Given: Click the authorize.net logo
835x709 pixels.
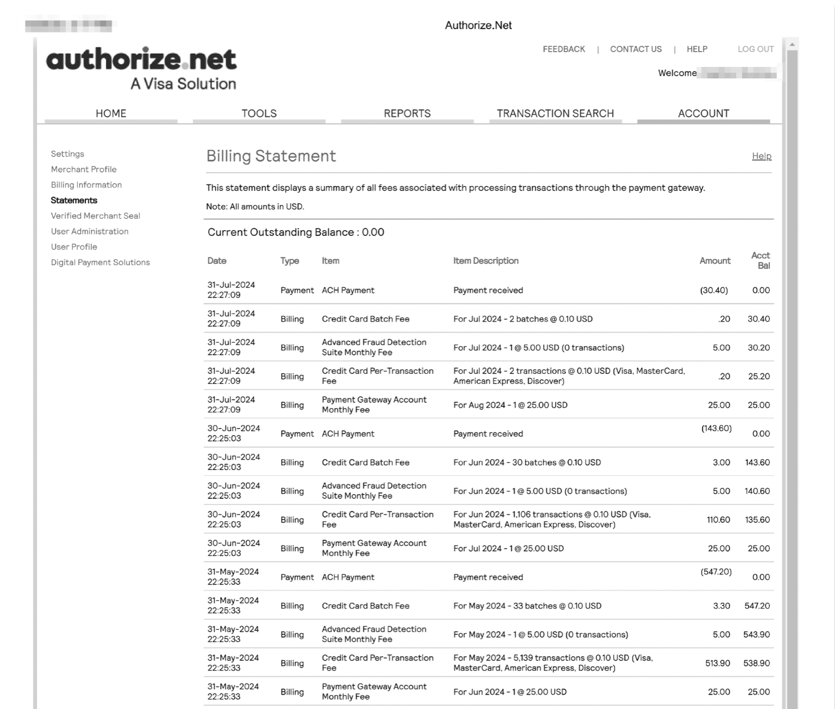Looking at the screenshot, I should (141, 65).
